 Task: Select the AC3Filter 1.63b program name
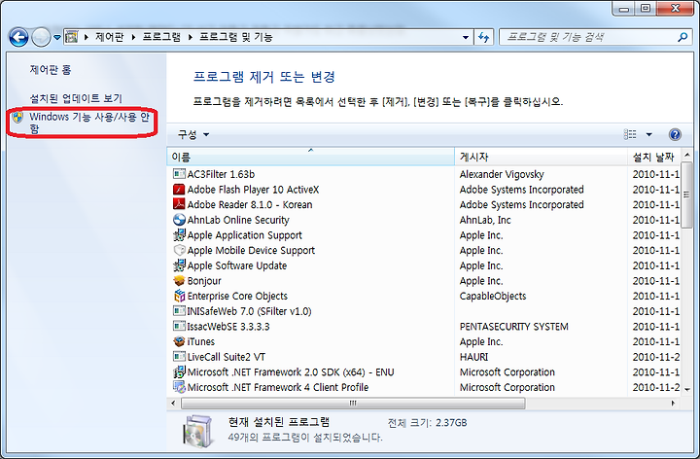(221, 174)
